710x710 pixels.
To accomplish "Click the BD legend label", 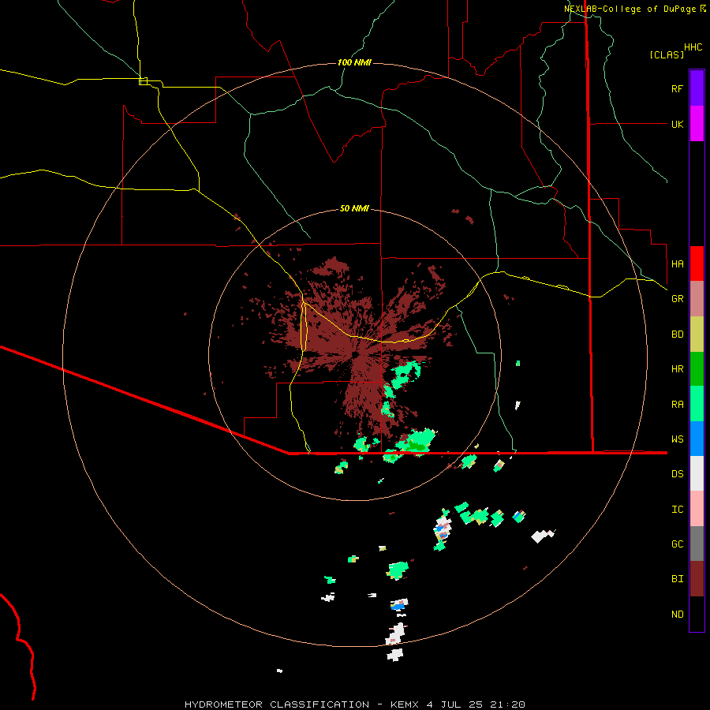I will [677, 334].
